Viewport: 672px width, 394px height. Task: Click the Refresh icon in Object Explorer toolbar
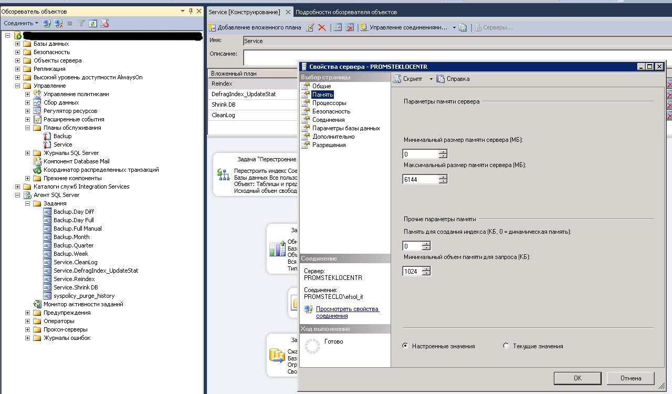coord(93,23)
